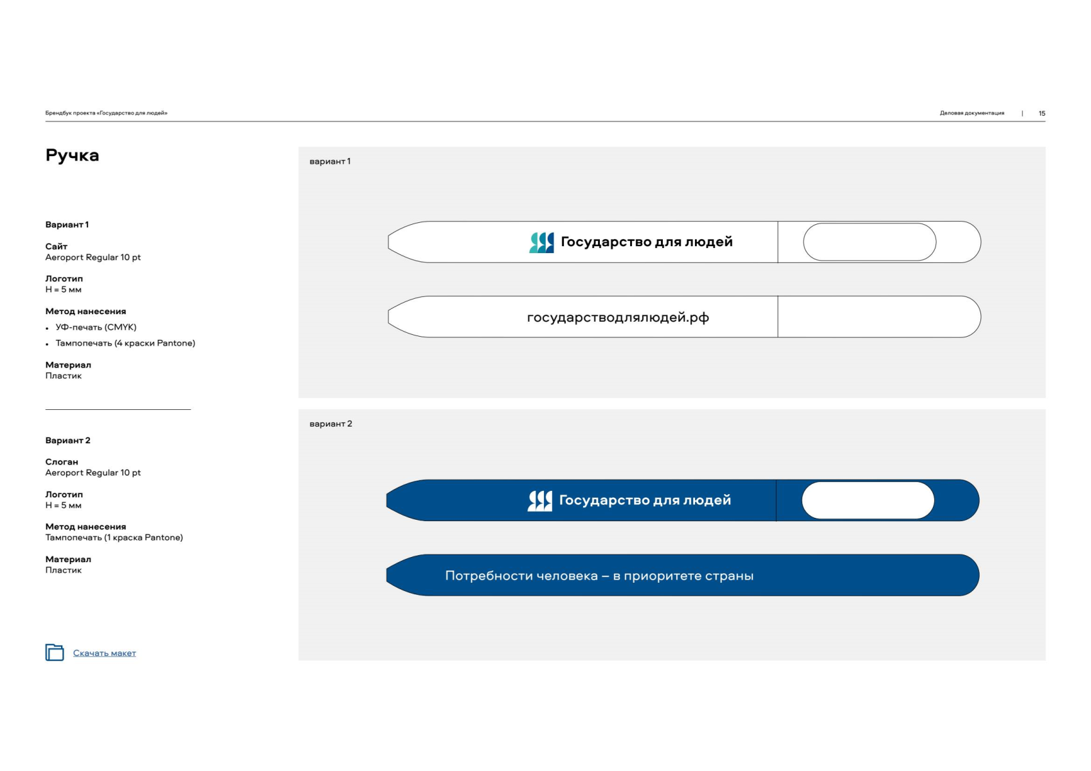1091x771 pixels.
Task: Click the Брендбук проекта header title
Action: tap(106, 113)
